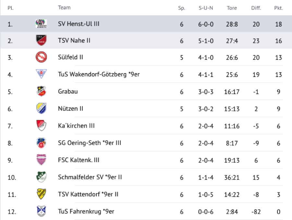The height and width of the screenshot is (220, 292).
Task: Click the Ka'kirchen III club crest
Action: pos(41,126)
